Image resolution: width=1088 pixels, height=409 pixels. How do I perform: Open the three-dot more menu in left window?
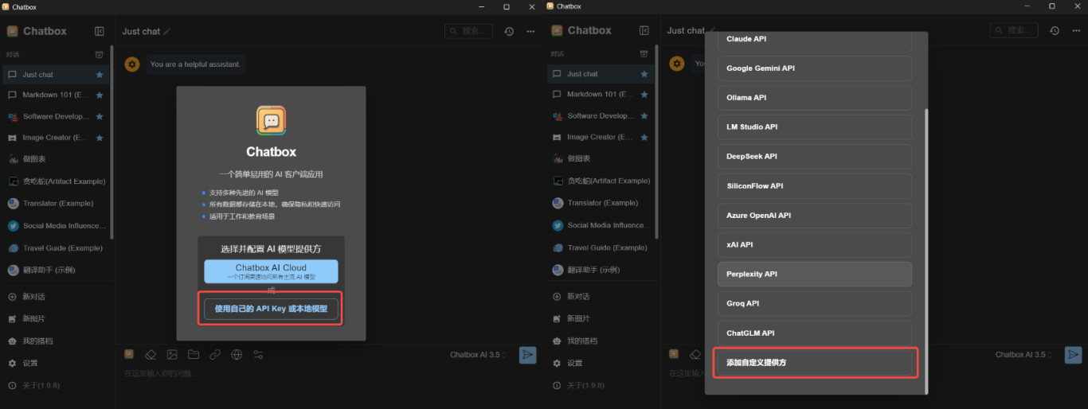coord(530,31)
